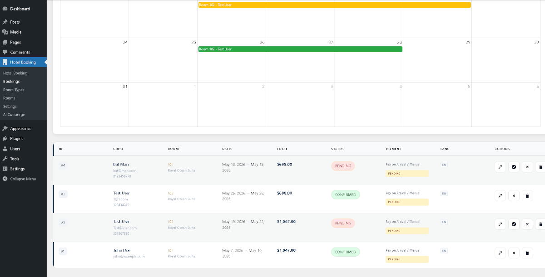
Task: Delete John Doe booking with trash icon
Action: (x=527, y=253)
